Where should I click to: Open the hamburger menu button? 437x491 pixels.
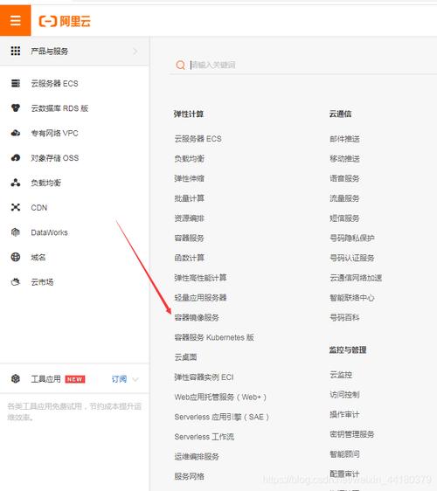click(16, 20)
